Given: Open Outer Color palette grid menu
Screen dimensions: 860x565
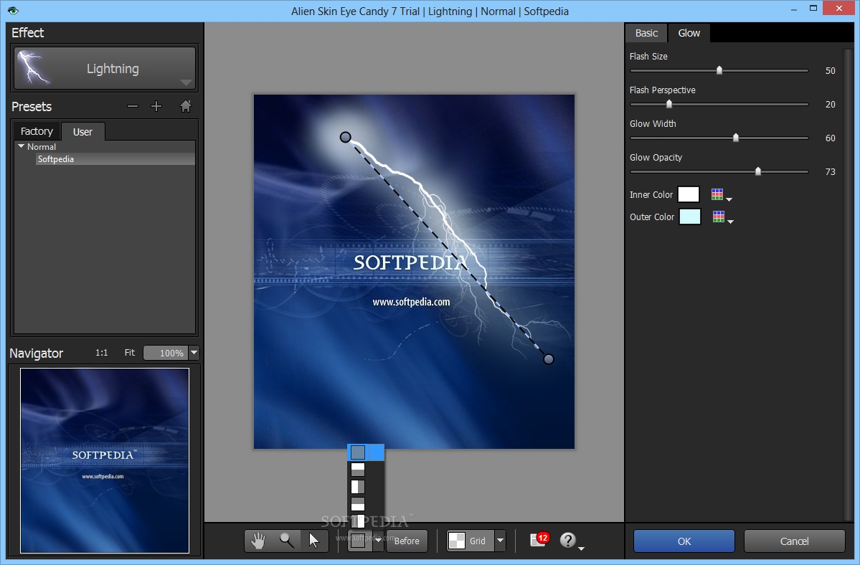Looking at the screenshot, I should [722, 217].
